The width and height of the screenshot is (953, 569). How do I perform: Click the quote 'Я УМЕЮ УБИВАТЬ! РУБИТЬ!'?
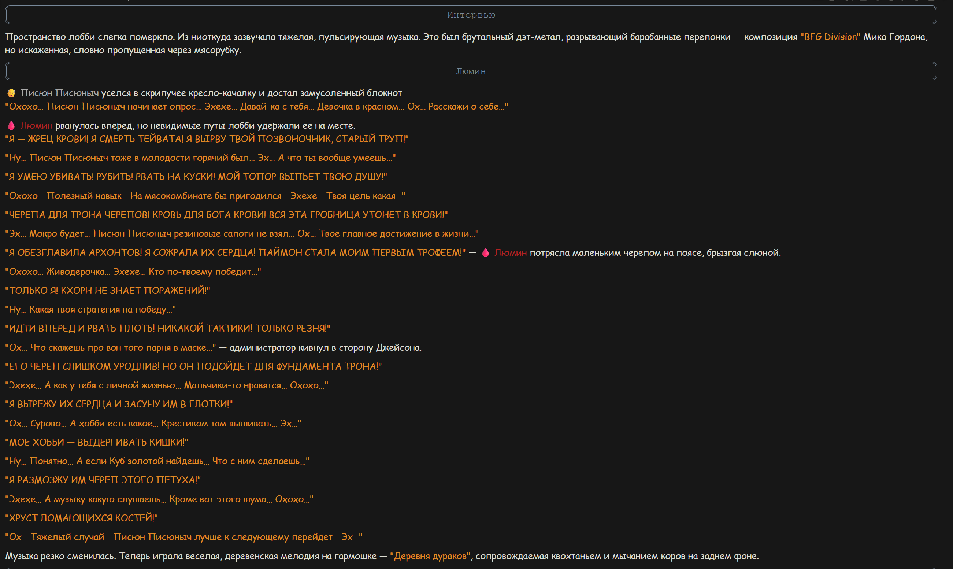point(196,177)
